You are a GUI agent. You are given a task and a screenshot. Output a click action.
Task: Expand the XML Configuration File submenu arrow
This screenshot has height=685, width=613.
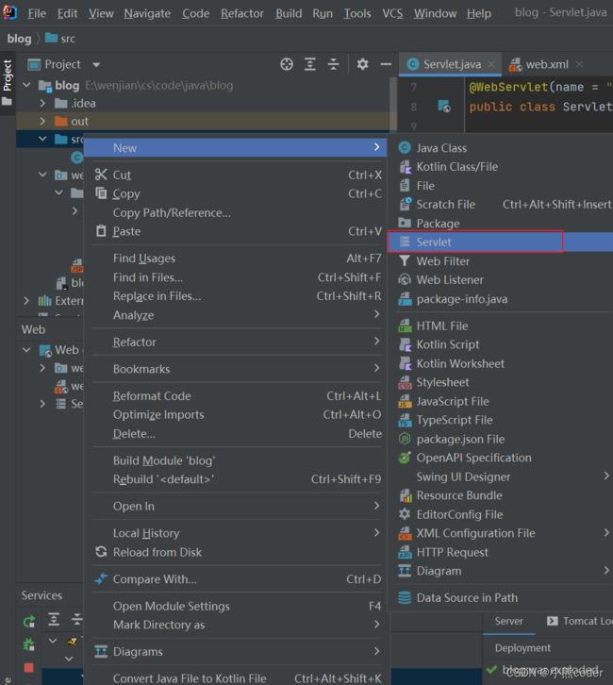(606, 532)
